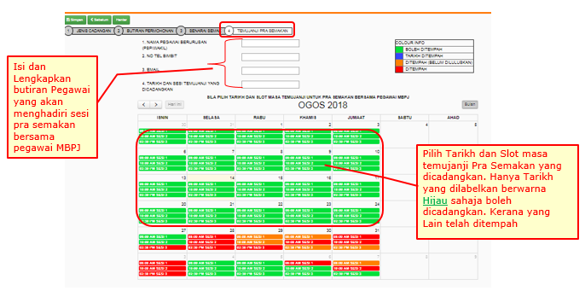The image size is (585, 308).
Task: Click red Ditempah legend swatch
Action: (x=399, y=69)
